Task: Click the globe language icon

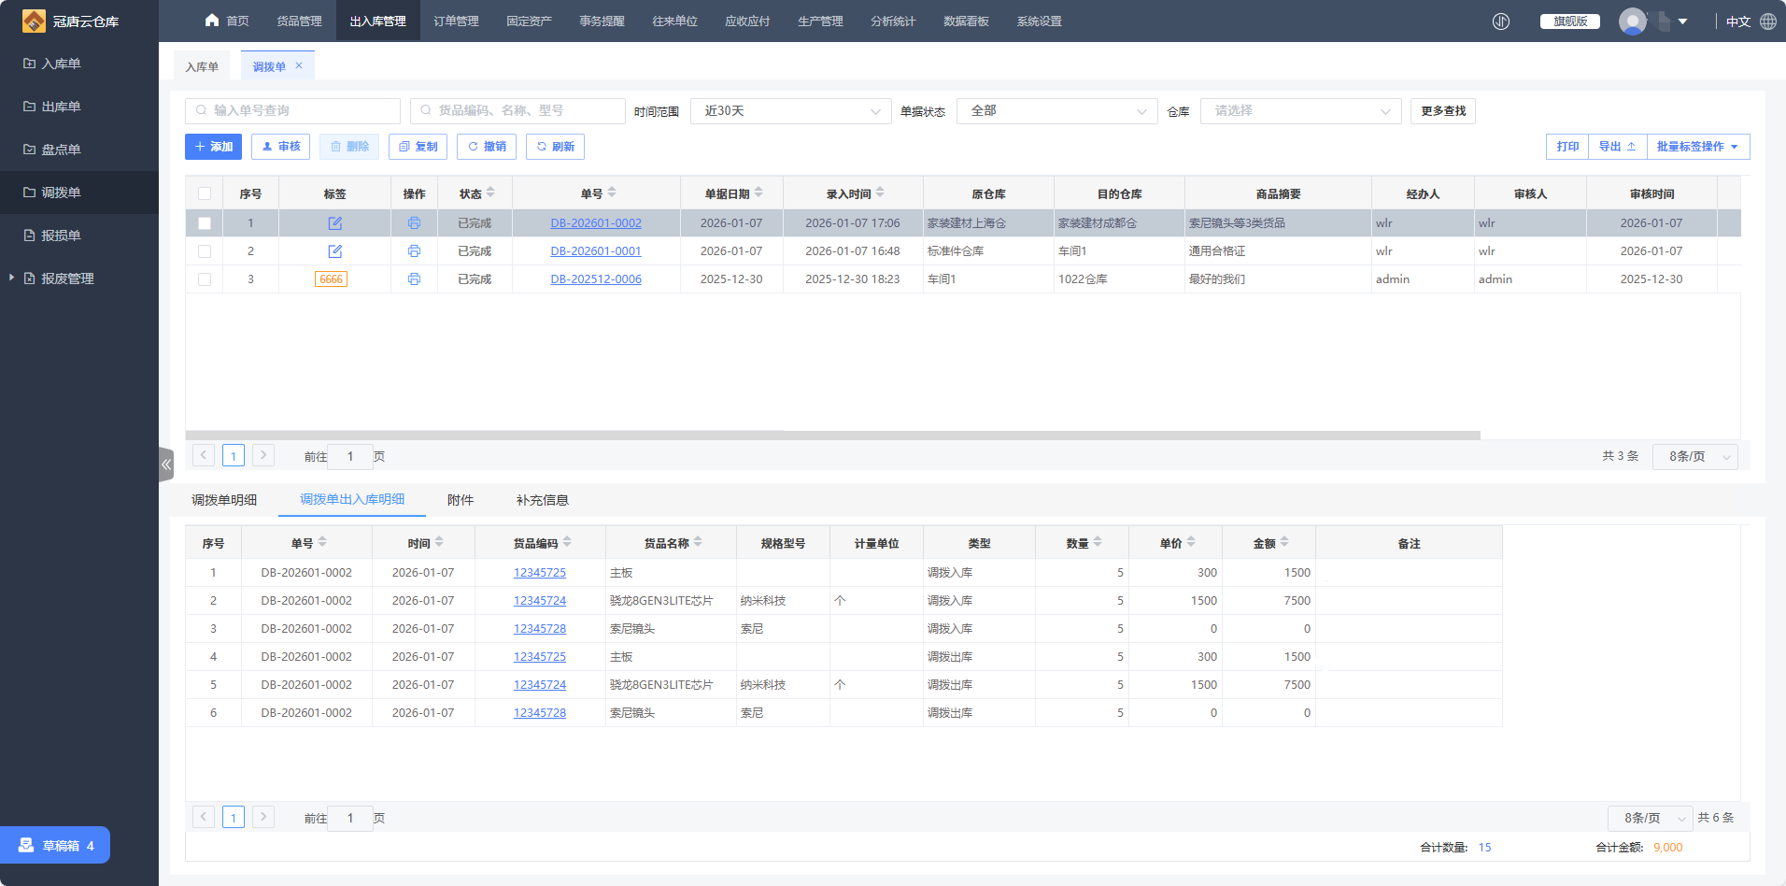Action: pyautogui.click(x=1768, y=21)
